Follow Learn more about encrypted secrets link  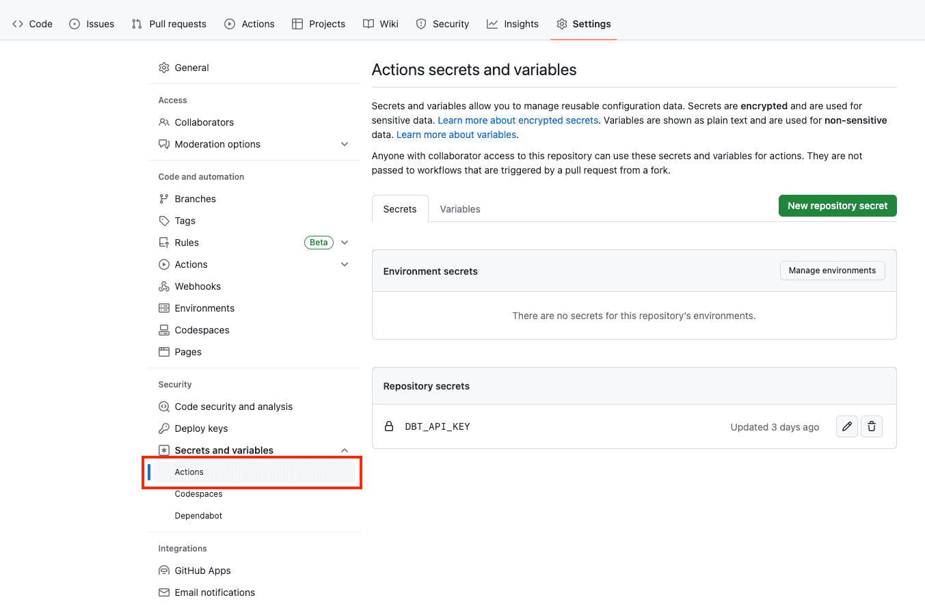pos(518,120)
